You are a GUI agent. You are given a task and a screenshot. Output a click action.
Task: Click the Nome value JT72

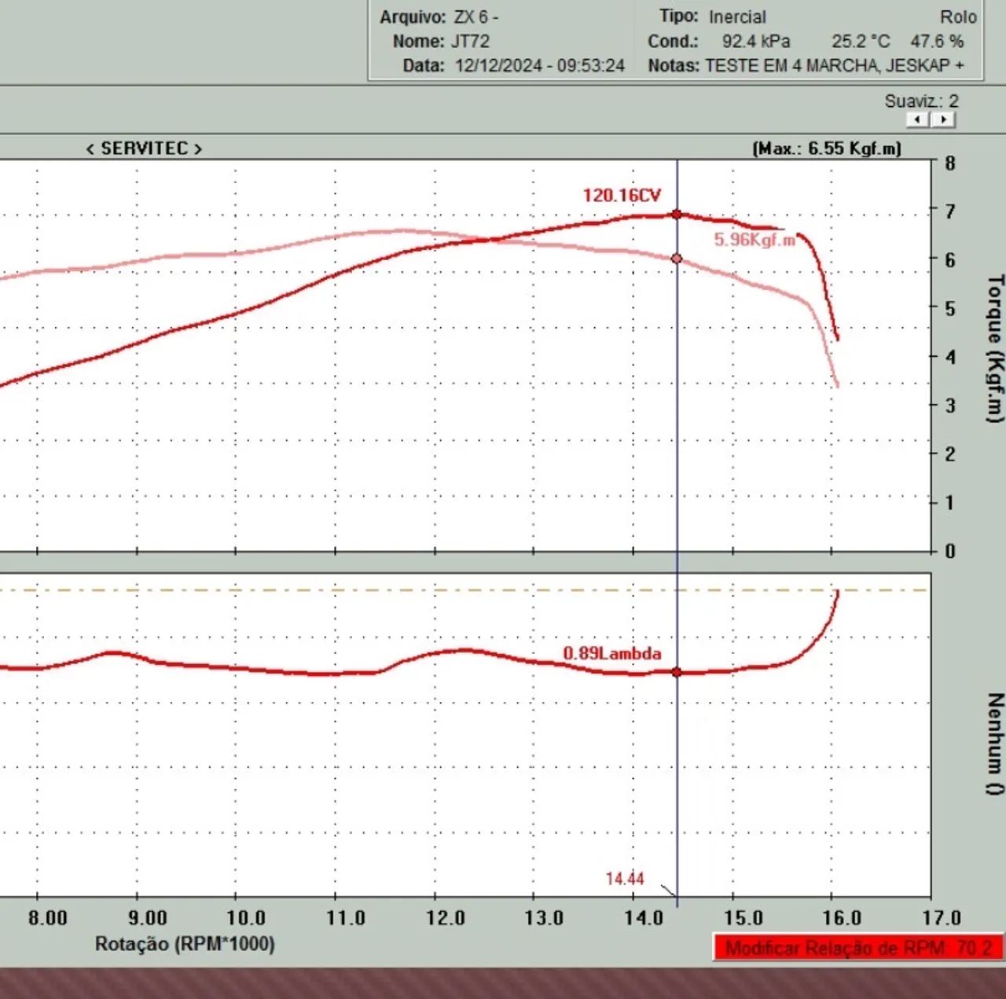pos(470,41)
